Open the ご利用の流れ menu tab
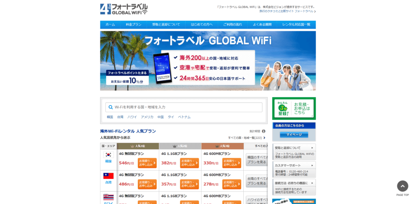The width and height of the screenshot is (416, 204). pyautogui.click(x=232, y=25)
